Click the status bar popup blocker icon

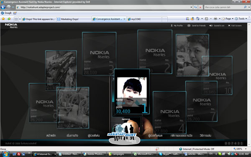[x=157, y=149]
